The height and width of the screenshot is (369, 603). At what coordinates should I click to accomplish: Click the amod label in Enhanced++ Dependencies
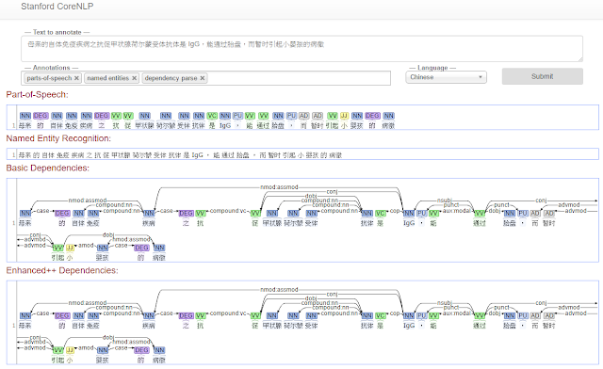pyautogui.click(x=86, y=348)
